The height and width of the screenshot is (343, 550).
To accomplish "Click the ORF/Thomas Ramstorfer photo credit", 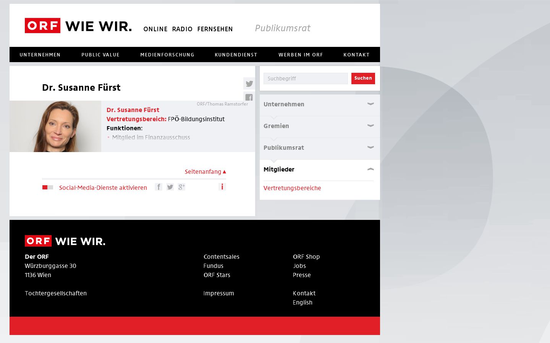I will point(222,104).
